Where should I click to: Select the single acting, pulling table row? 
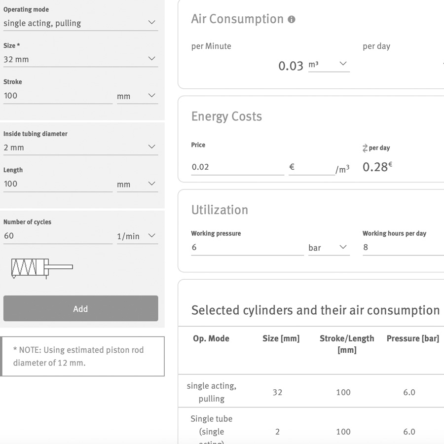click(x=311, y=392)
